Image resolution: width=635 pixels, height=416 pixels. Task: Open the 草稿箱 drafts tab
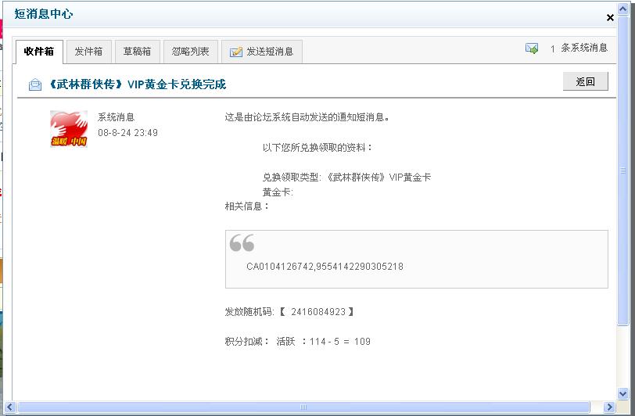(x=137, y=52)
